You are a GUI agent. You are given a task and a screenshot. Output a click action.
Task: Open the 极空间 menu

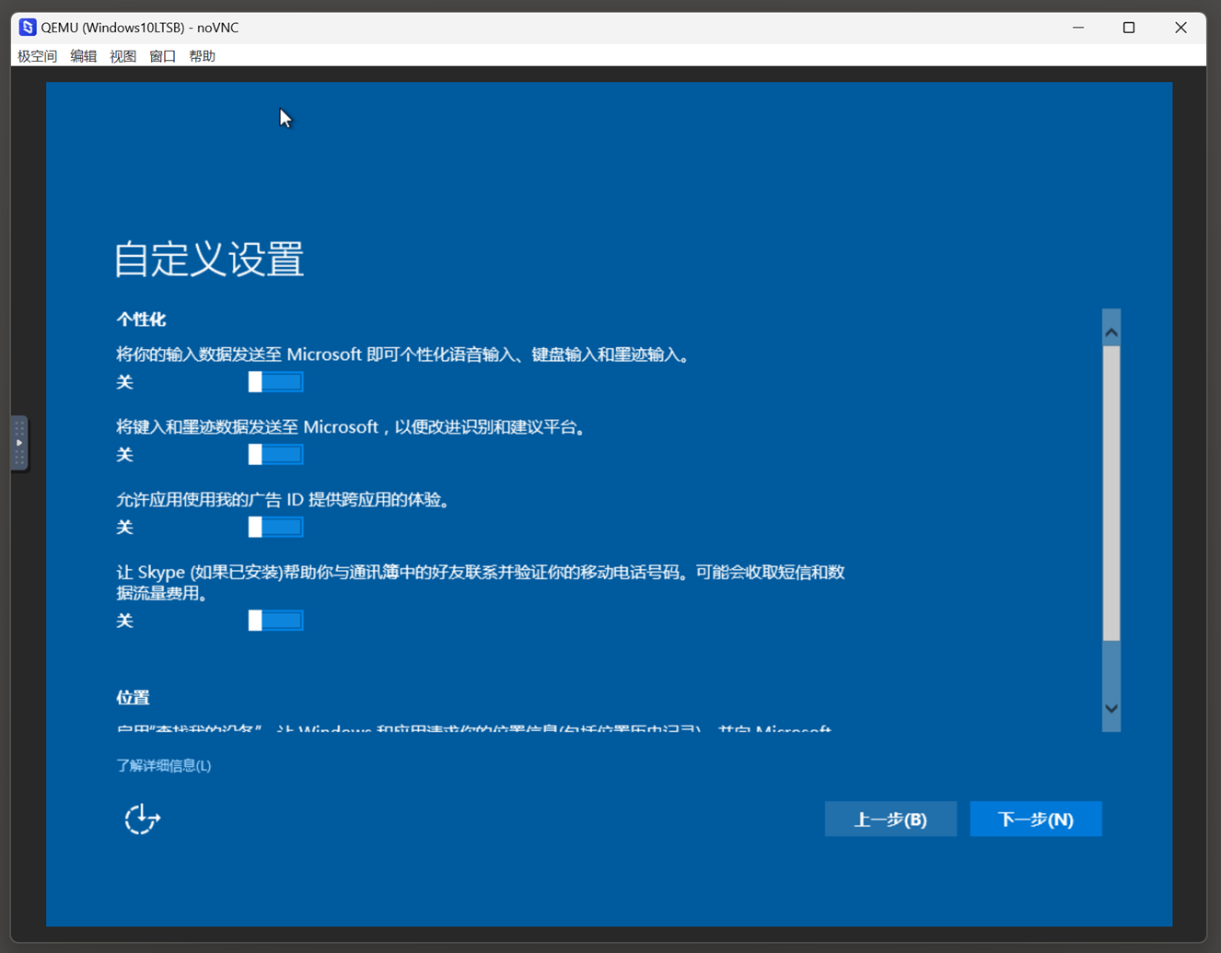(36, 56)
